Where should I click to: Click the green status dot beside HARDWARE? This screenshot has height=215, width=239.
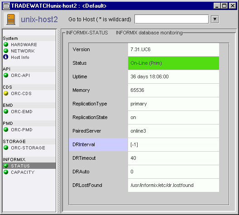[x=6, y=44]
